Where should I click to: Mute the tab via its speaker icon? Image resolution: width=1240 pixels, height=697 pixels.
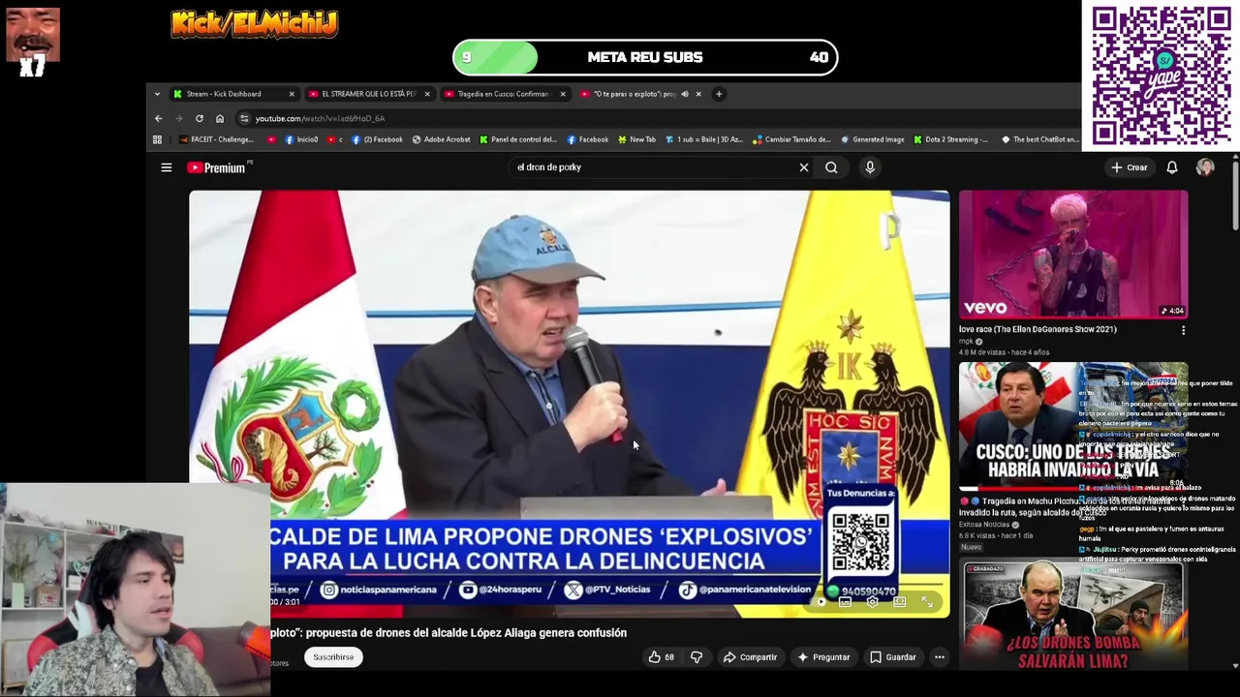[685, 94]
